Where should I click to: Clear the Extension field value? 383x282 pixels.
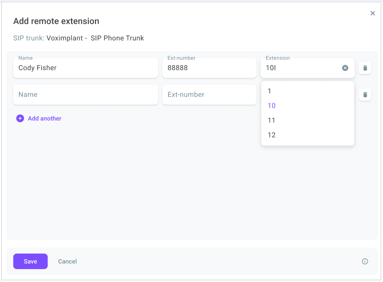click(345, 68)
